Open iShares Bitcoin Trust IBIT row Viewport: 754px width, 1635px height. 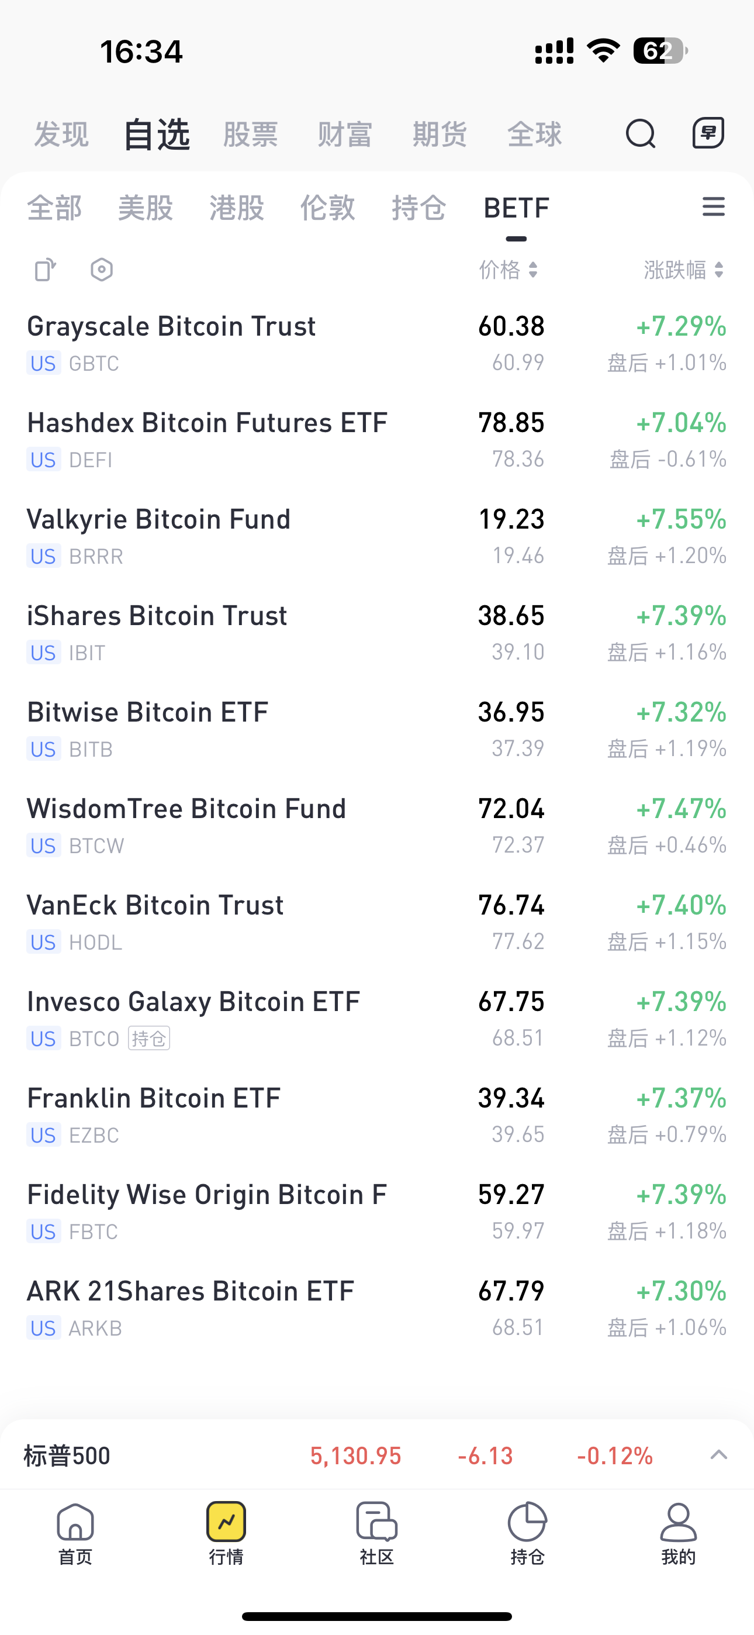[x=377, y=633]
